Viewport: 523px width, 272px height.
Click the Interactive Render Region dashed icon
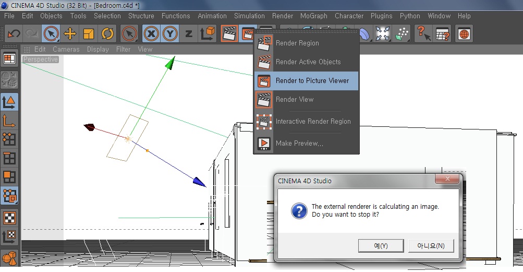point(264,122)
